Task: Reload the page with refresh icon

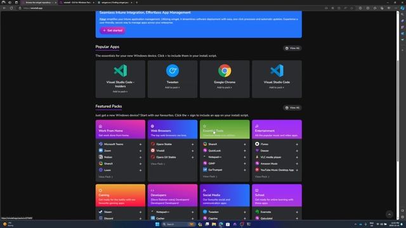Action: 11,8
